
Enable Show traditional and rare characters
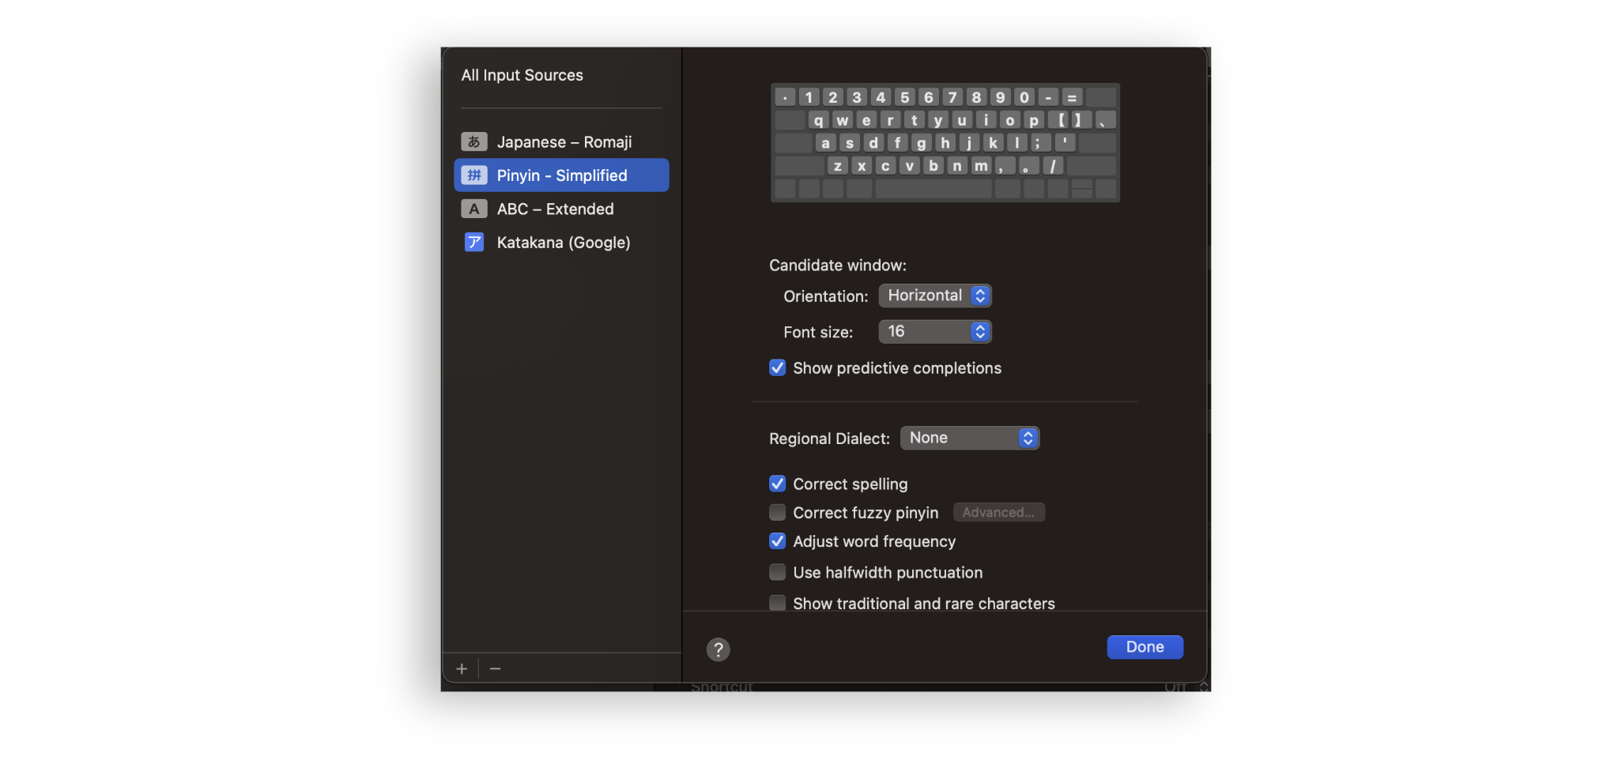point(778,603)
